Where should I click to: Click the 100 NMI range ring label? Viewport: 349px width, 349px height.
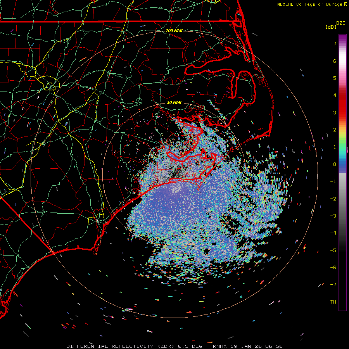tap(174, 31)
